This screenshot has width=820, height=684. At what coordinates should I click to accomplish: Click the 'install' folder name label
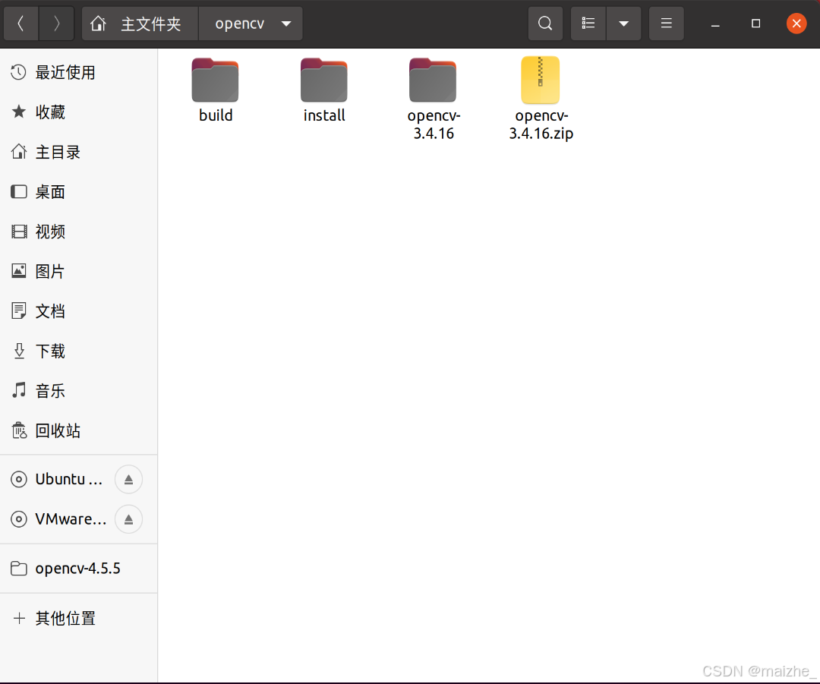pyautogui.click(x=324, y=115)
